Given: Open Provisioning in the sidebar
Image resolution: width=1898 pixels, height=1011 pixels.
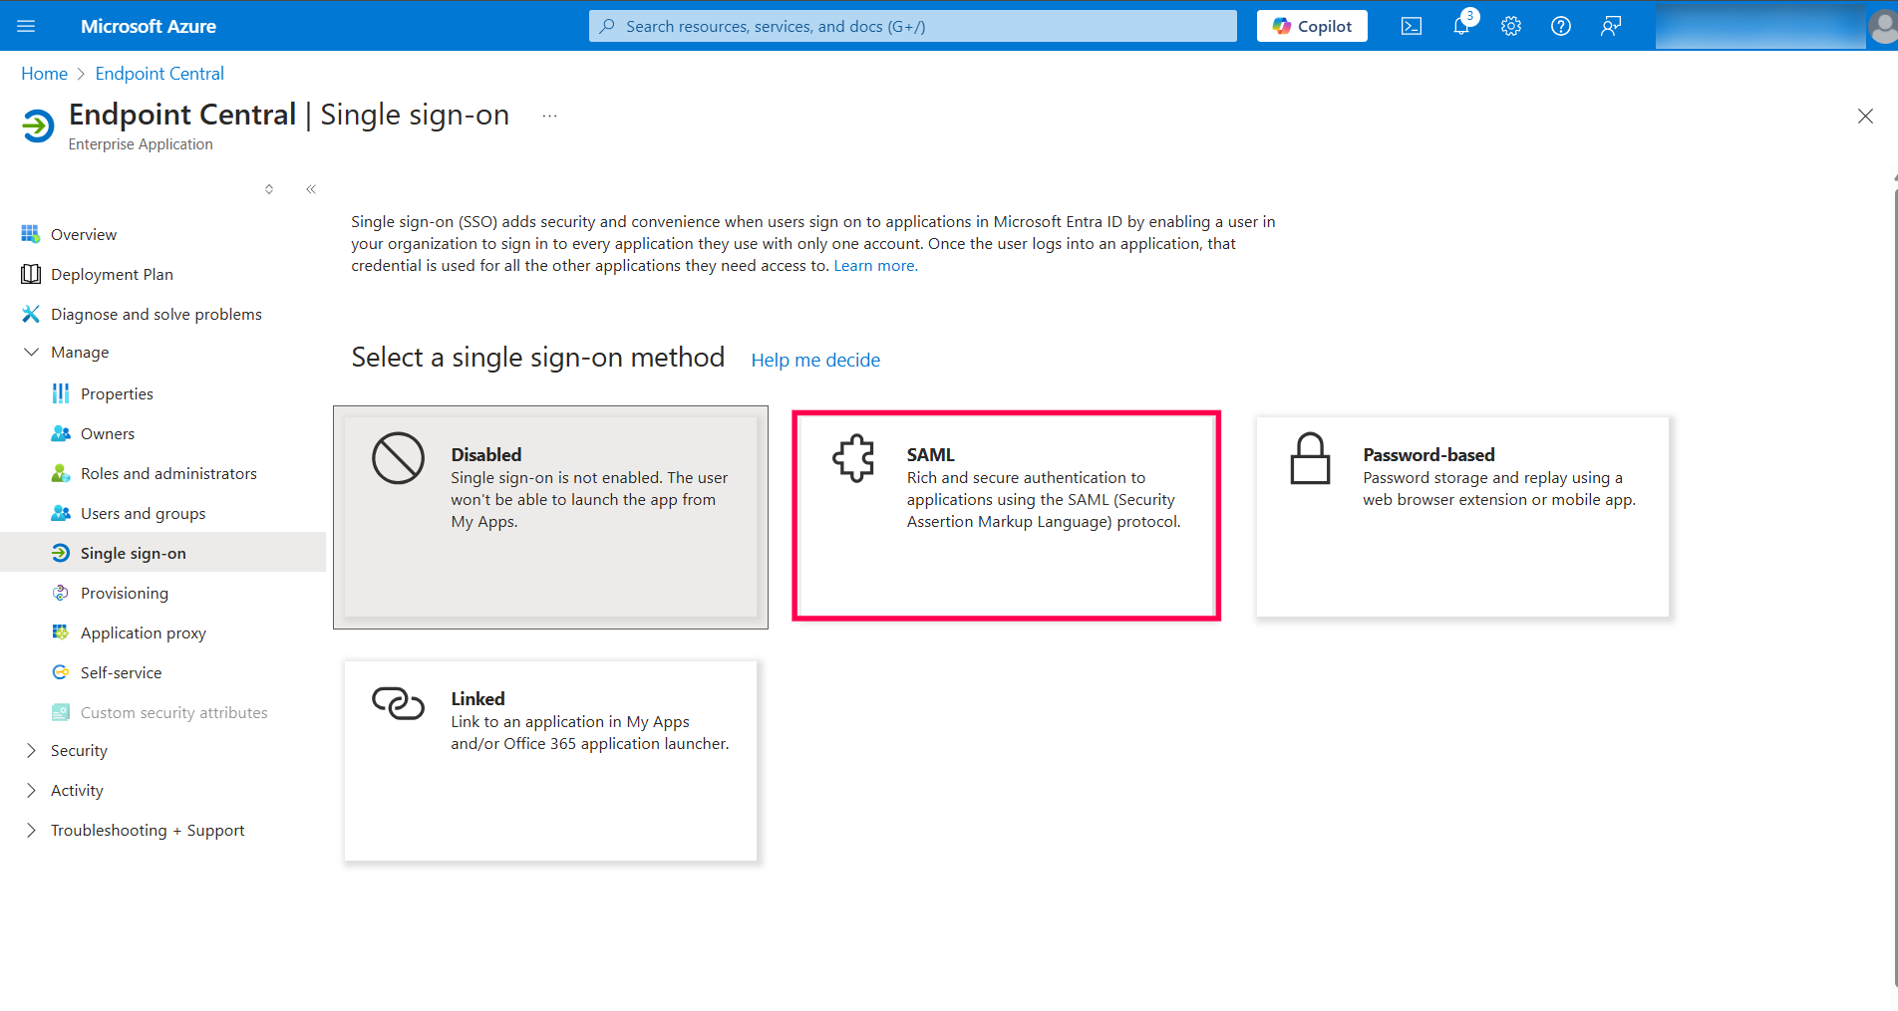Looking at the screenshot, I should (x=124, y=594).
